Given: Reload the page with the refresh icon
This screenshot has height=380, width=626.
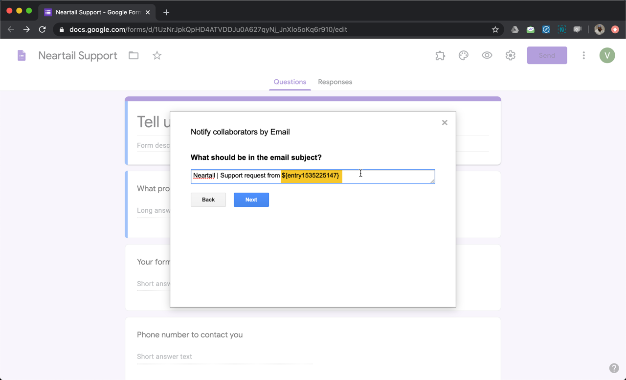Looking at the screenshot, I should tap(42, 29).
